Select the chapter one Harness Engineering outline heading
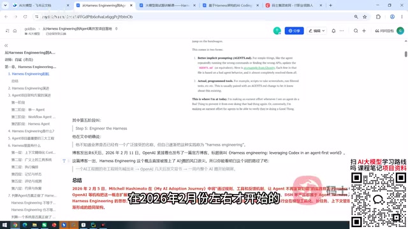The height and width of the screenshot is (229, 408). tap(30, 67)
